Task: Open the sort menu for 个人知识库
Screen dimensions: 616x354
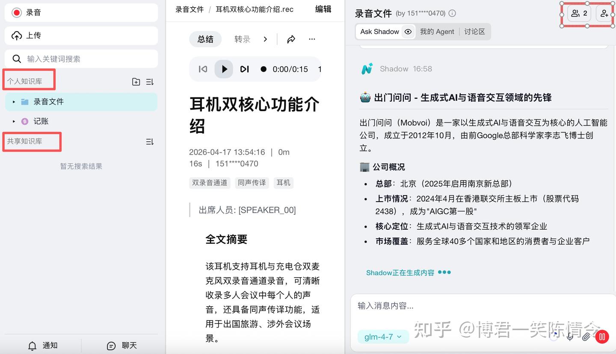Action: [150, 82]
